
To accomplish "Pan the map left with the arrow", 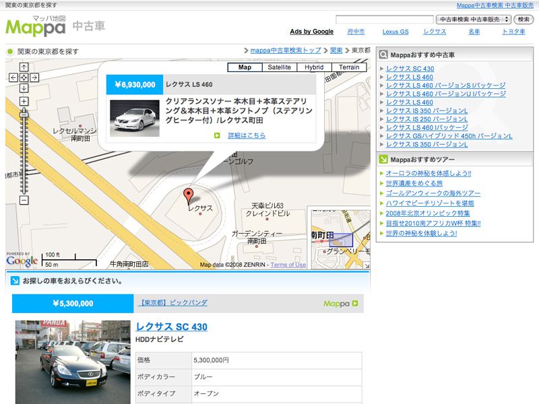I will point(13,77).
